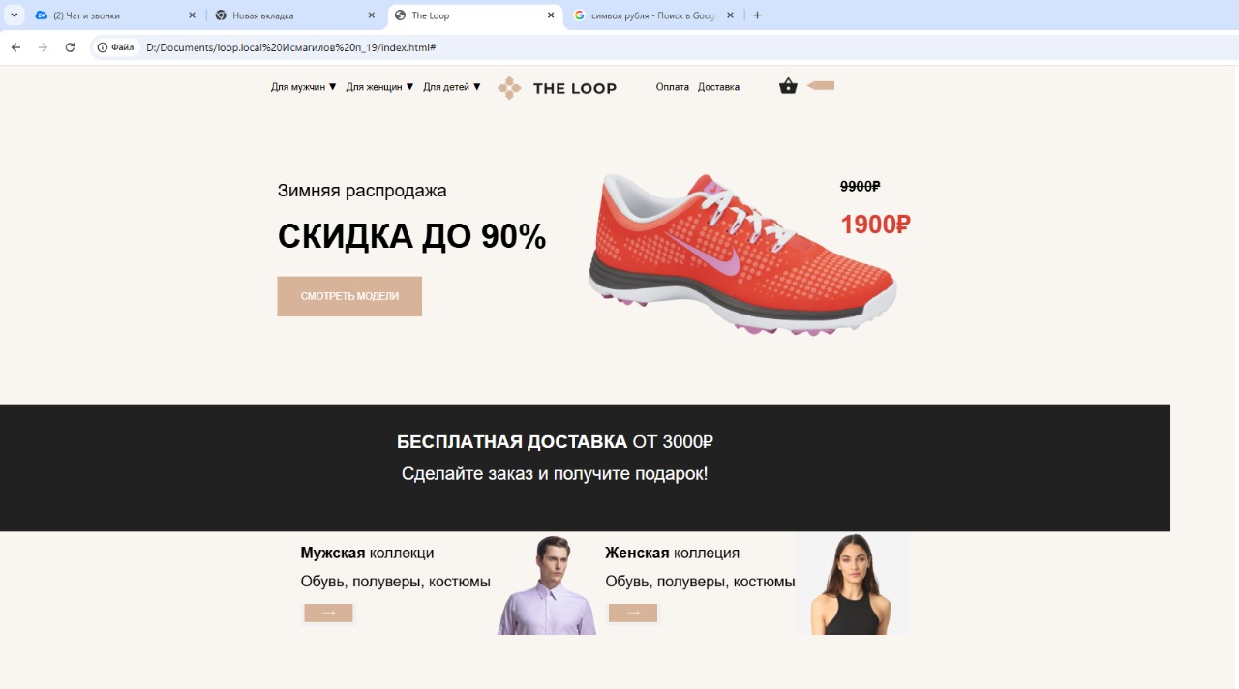Expand the Для мужчин dropdown menu
The width and height of the screenshot is (1239, 689).
[304, 87]
